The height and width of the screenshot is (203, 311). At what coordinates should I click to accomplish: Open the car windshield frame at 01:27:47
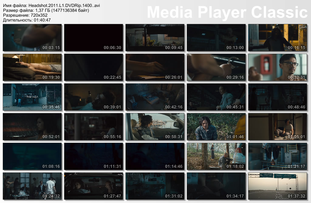[x=94, y=186]
